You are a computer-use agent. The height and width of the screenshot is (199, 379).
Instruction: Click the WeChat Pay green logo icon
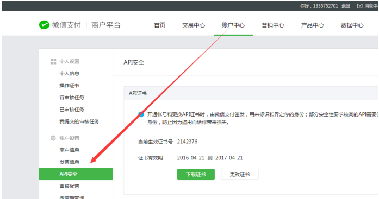[x=44, y=25]
